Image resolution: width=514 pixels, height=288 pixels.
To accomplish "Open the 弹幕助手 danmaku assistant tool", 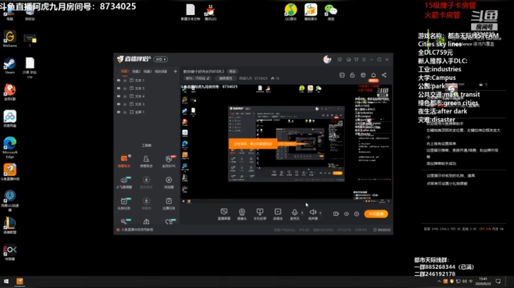I will click(124, 161).
